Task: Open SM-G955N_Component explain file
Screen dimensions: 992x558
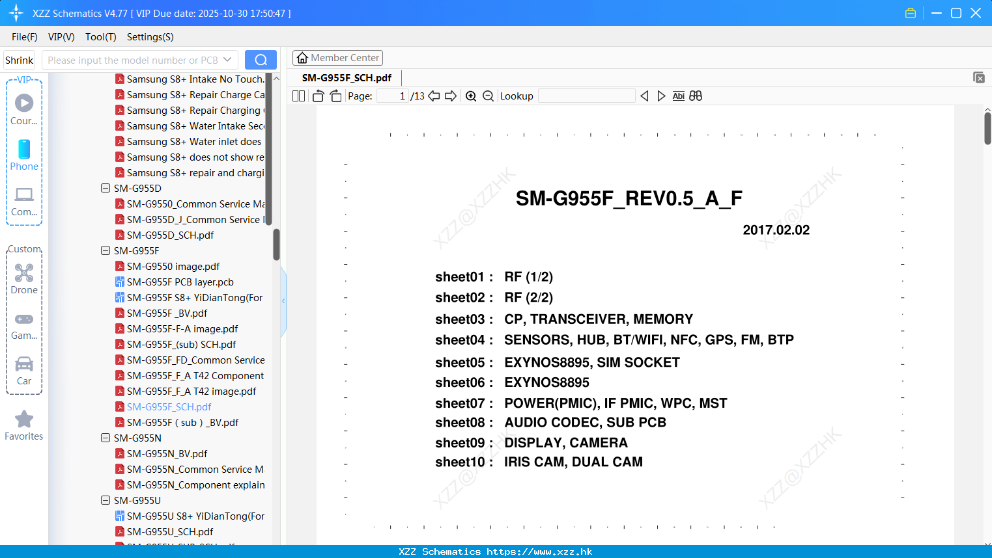Action: (x=196, y=485)
